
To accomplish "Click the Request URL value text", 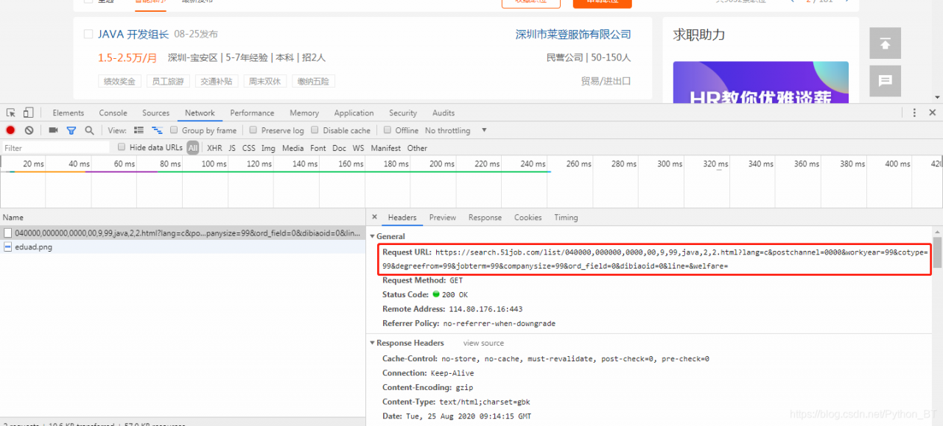I will click(x=654, y=259).
